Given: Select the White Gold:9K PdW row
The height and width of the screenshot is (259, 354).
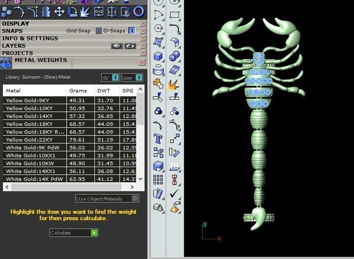Looking at the screenshot, I should [x=70, y=147].
